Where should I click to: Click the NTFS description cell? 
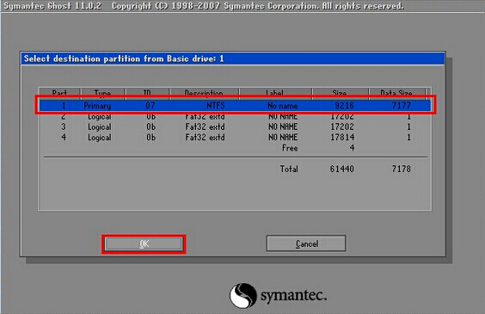coord(216,106)
